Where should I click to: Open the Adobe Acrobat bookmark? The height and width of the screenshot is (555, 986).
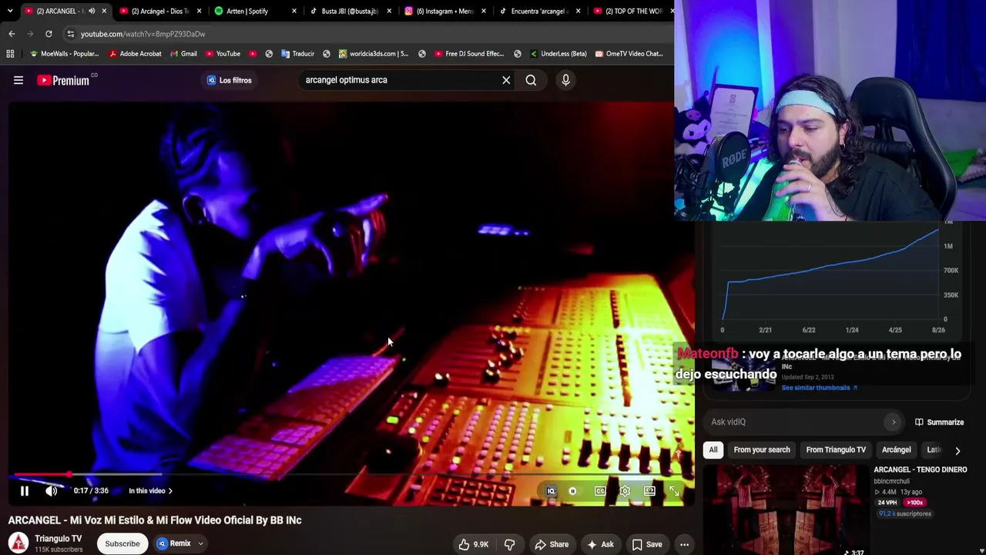click(136, 54)
